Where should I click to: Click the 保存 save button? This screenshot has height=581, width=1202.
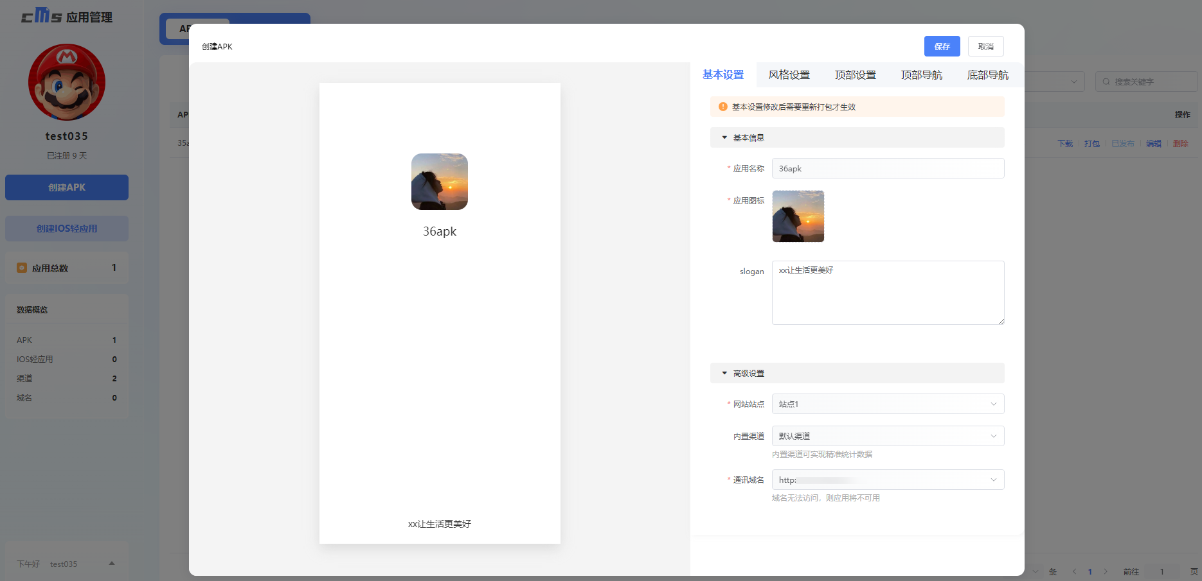coord(942,46)
